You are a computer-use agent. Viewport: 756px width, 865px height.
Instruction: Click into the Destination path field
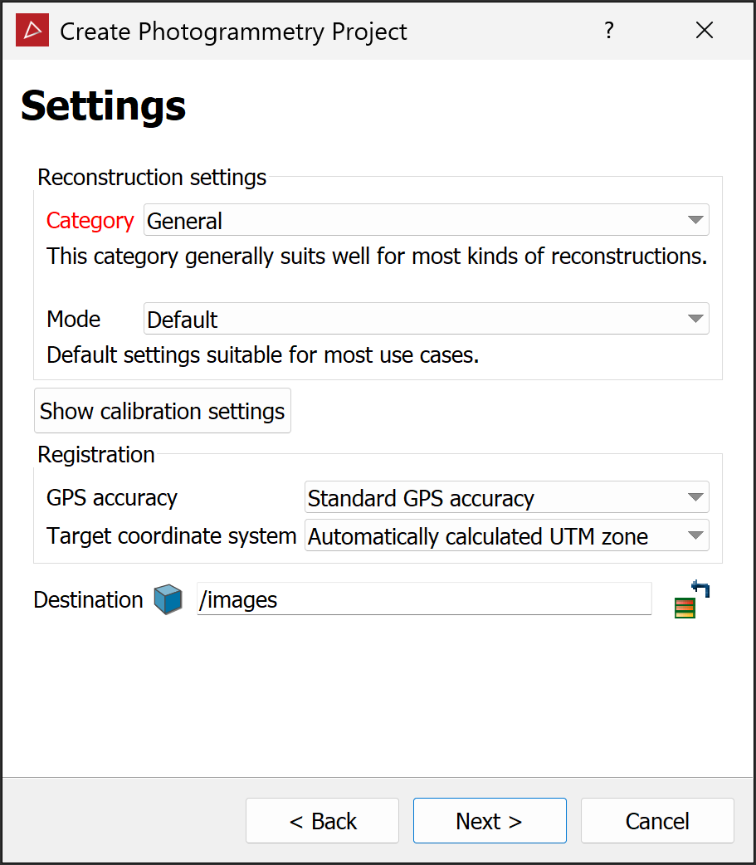pos(423,599)
